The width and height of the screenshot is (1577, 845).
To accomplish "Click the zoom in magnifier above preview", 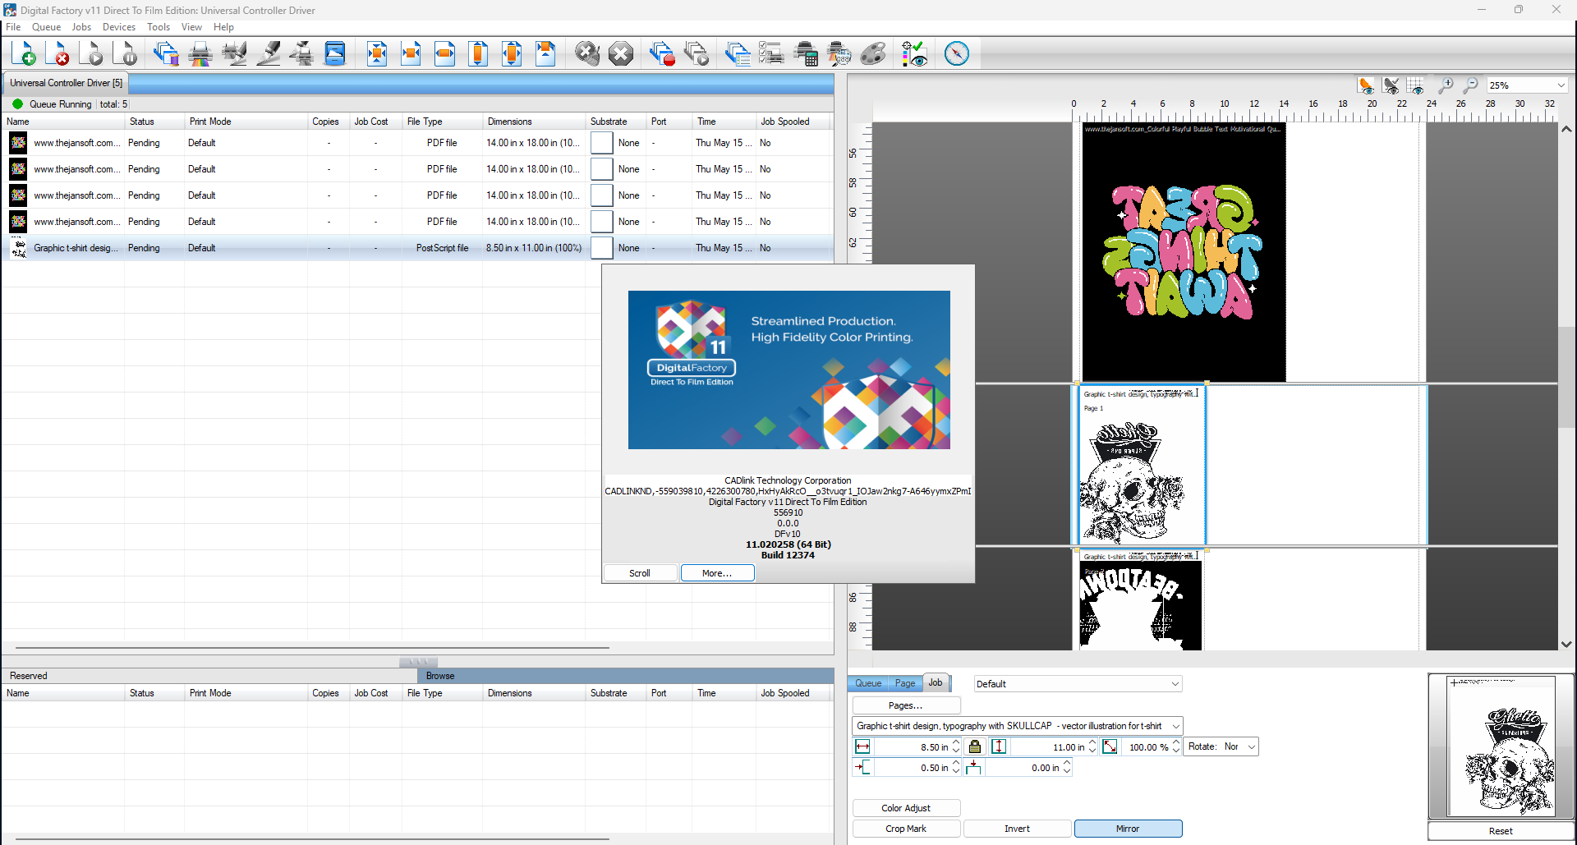I will (x=1446, y=85).
